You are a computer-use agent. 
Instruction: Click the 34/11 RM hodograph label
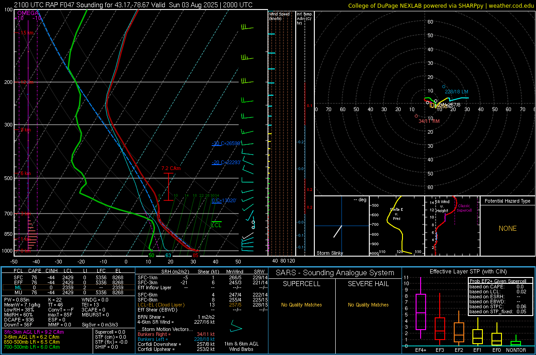tap(429, 121)
